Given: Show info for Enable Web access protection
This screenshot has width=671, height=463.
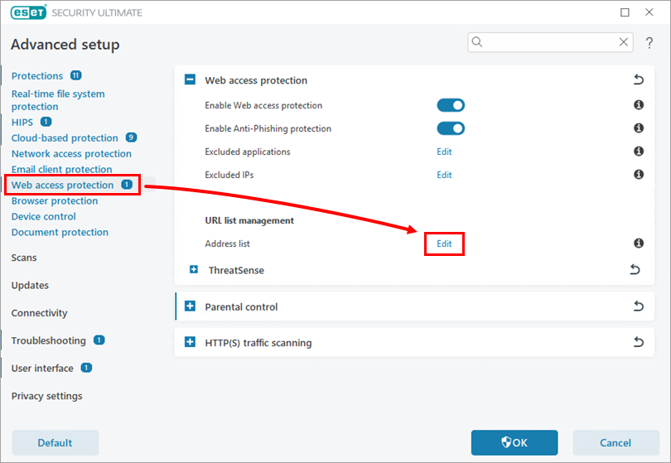Looking at the screenshot, I should pyautogui.click(x=639, y=105).
